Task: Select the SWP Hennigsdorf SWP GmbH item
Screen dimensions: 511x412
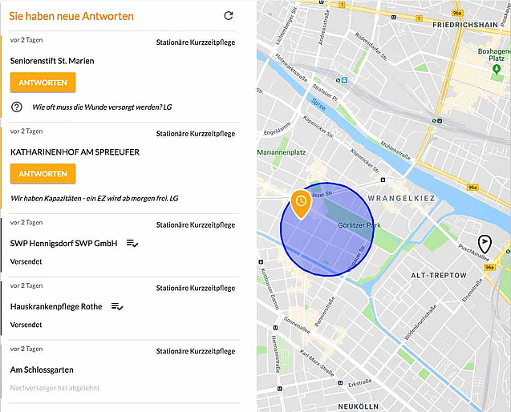Action: click(64, 243)
